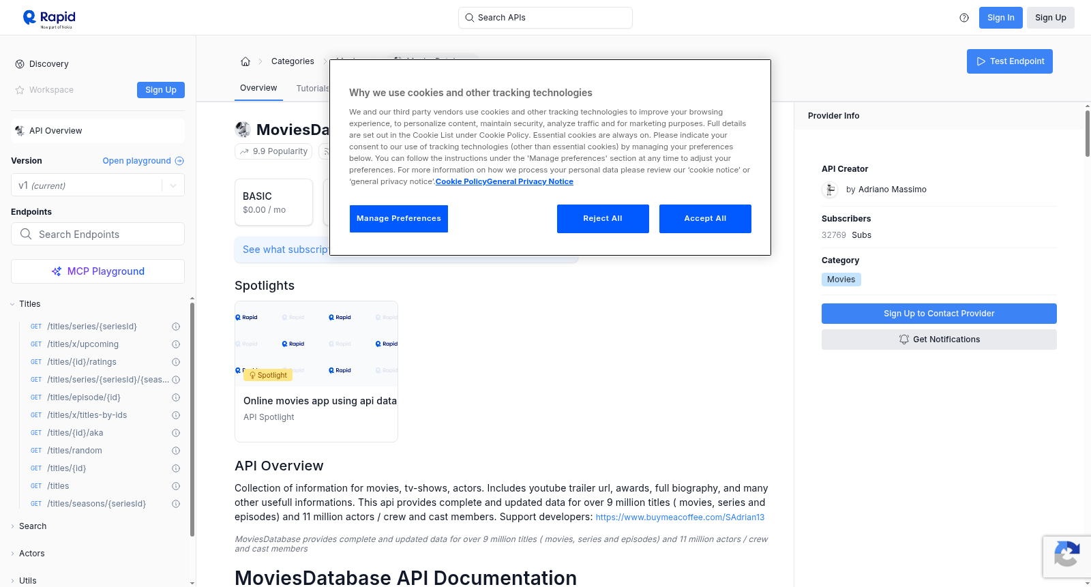
Task: Open the help question-mark icon
Action: point(964,18)
